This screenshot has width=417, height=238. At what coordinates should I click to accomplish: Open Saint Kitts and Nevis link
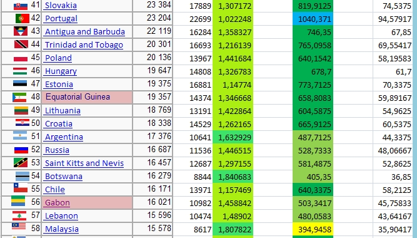click(84, 163)
